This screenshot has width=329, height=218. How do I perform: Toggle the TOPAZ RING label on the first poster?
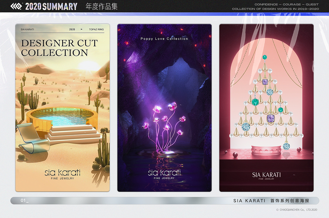pos(97,29)
